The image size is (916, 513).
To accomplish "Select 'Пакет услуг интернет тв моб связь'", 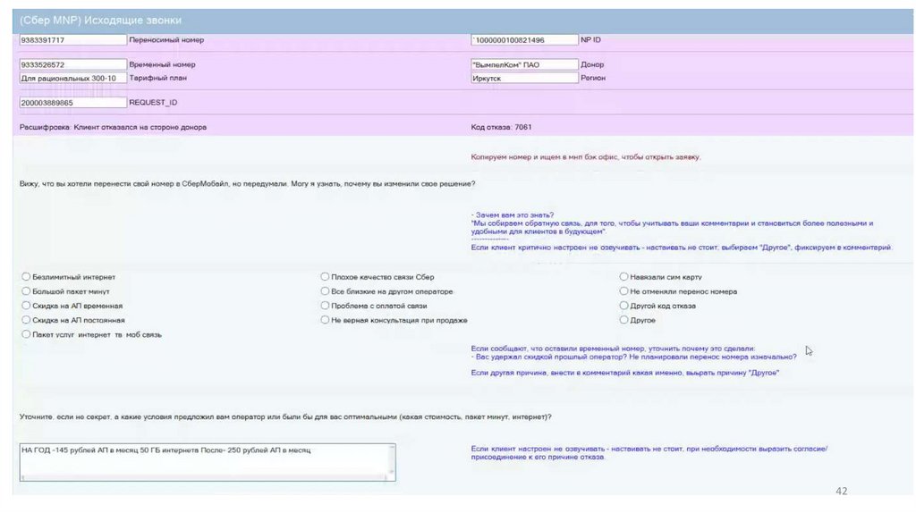I will [26, 334].
